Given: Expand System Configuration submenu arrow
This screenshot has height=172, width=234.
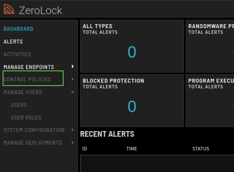Looking at the screenshot, I should [x=73, y=130].
